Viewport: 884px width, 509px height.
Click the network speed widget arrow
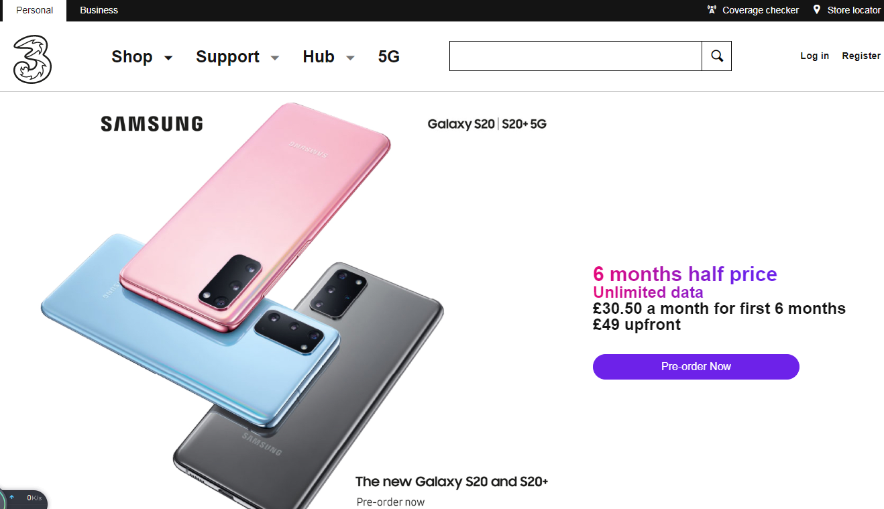click(12, 498)
